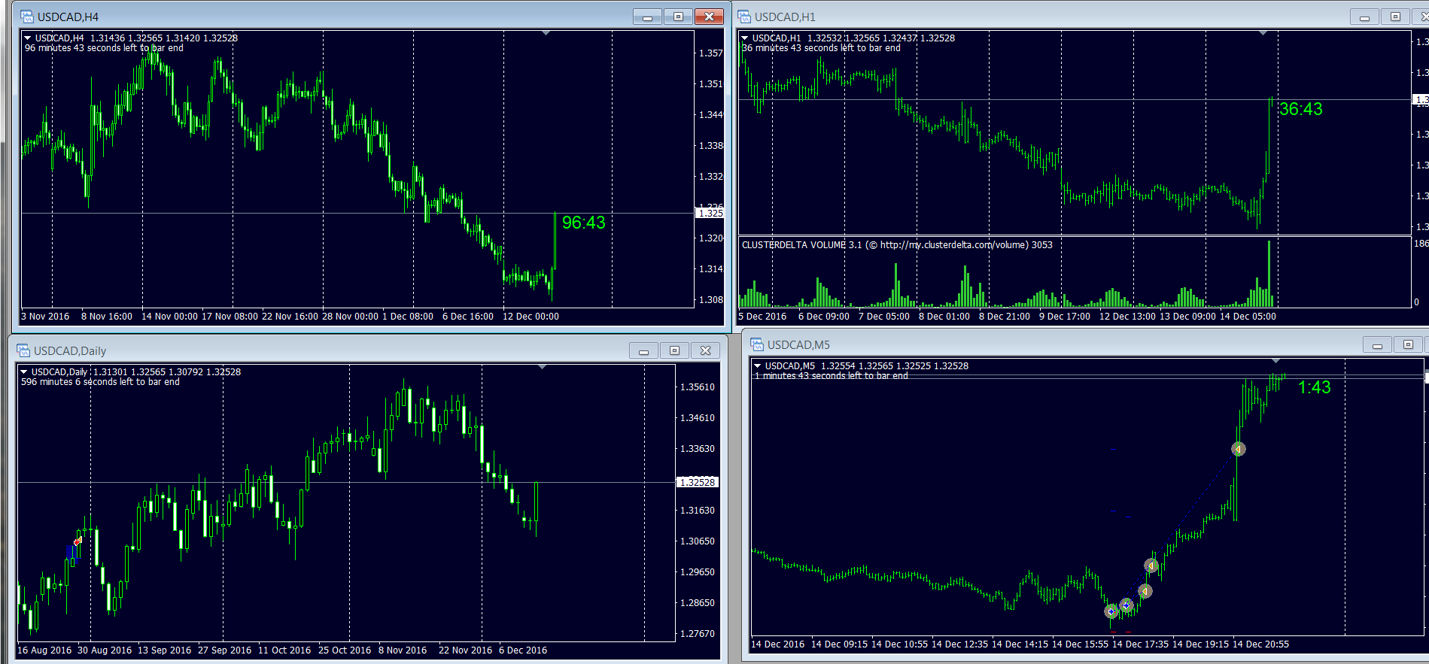Viewport: 1429px width, 664px height.
Task: Restore the USDCAD,M5 chart window
Action: click(1408, 344)
